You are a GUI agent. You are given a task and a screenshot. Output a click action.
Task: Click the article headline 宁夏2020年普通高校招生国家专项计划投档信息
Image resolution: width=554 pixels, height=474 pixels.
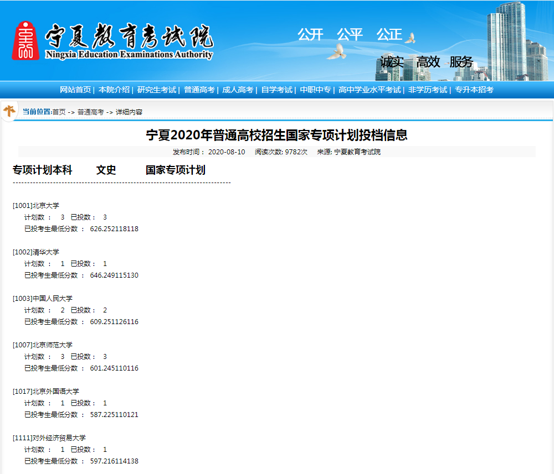point(276,135)
